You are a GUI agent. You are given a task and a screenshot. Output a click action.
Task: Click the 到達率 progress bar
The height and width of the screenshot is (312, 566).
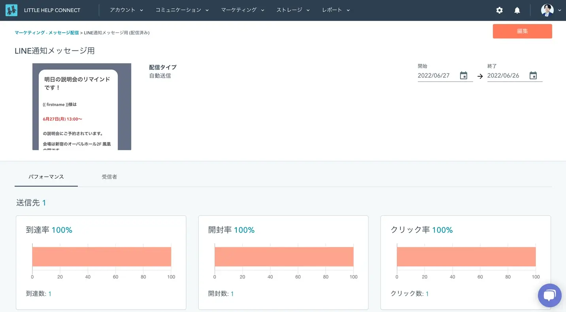click(x=102, y=257)
